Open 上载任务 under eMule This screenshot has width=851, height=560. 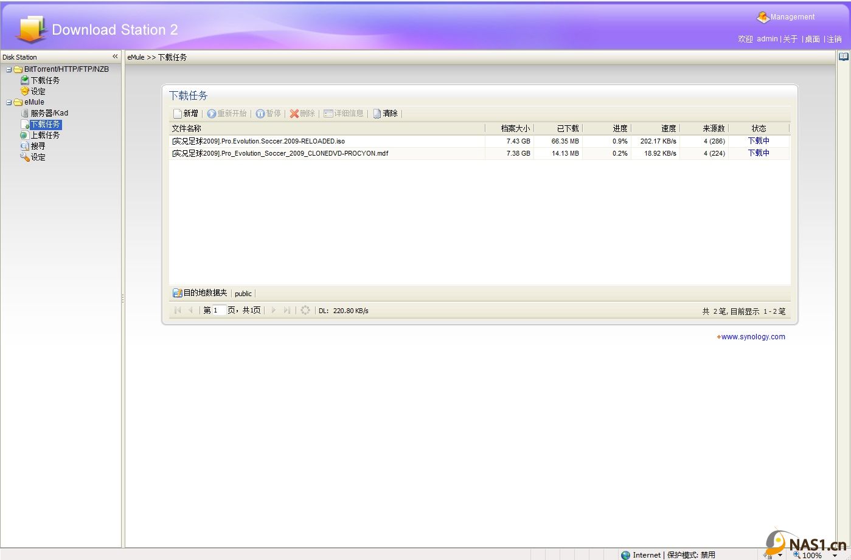coord(45,135)
